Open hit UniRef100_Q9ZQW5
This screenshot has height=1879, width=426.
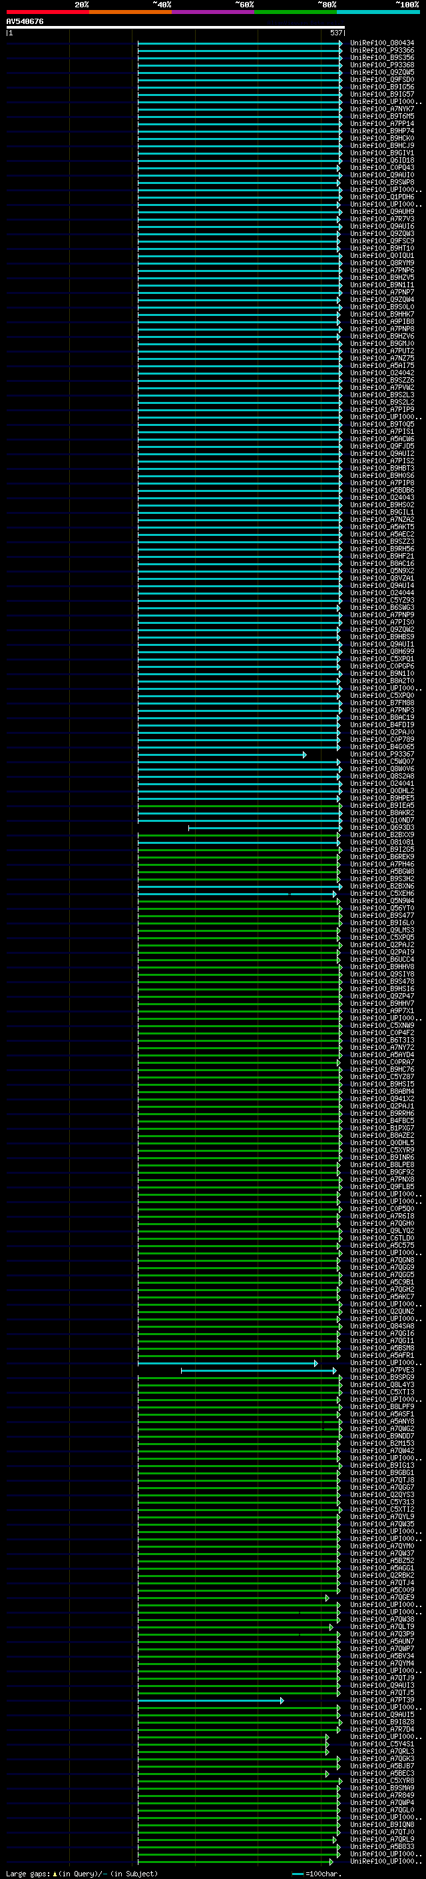pyautogui.click(x=381, y=72)
